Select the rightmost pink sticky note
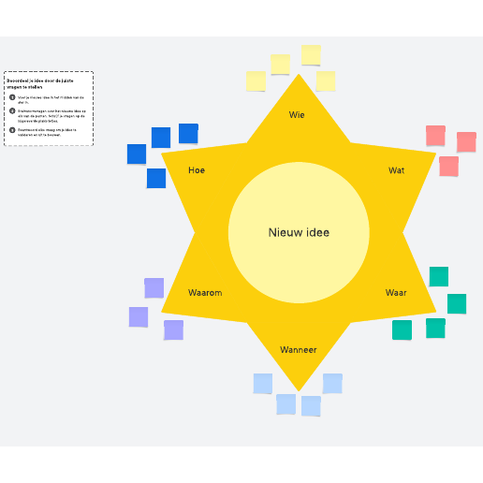The height and width of the screenshot is (483, 483). pyautogui.click(x=466, y=142)
